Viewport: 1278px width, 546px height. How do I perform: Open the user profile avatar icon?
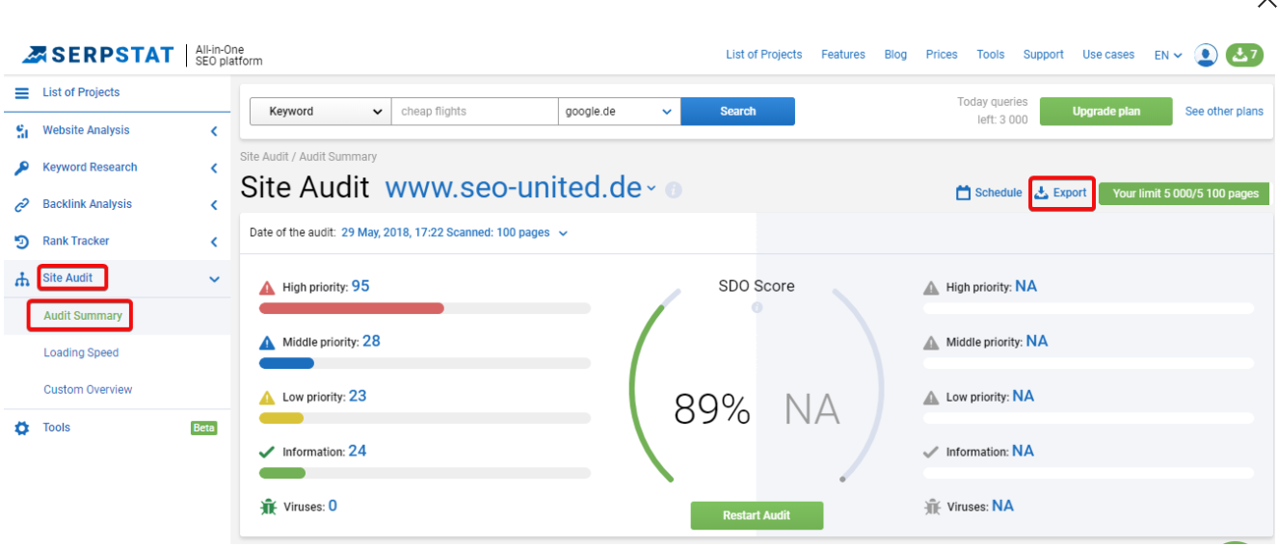(1206, 55)
